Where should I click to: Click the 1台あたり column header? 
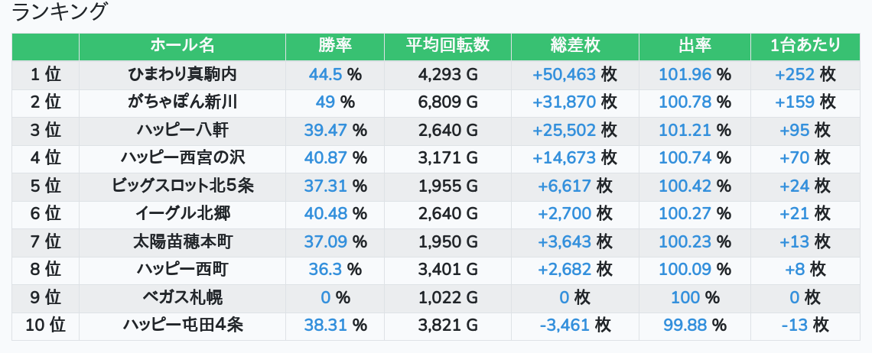point(805,46)
